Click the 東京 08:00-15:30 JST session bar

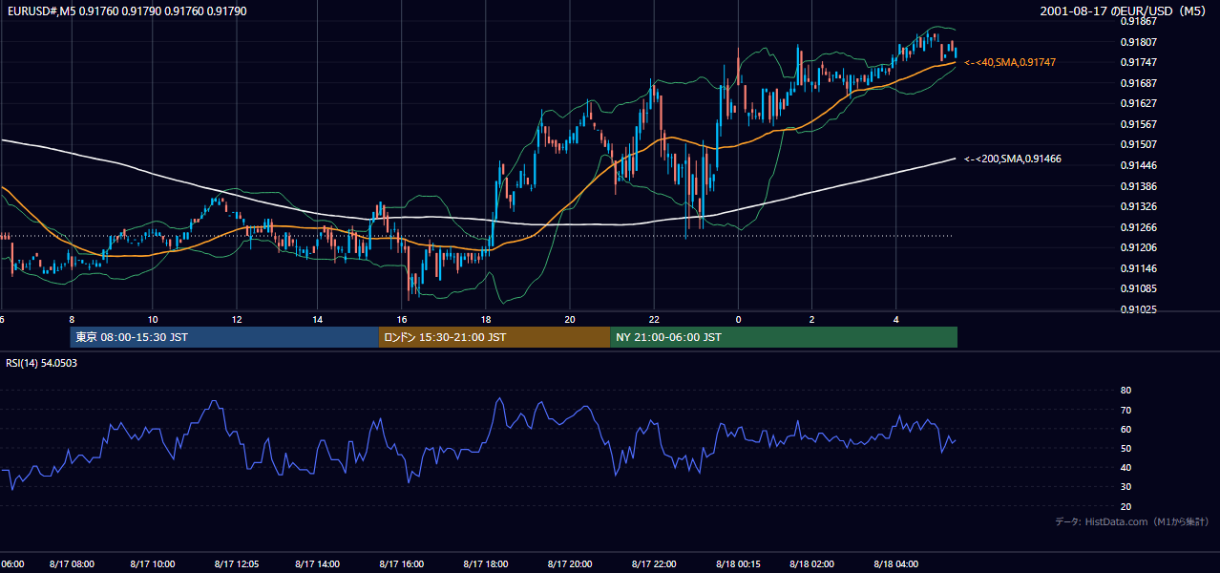click(x=224, y=337)
